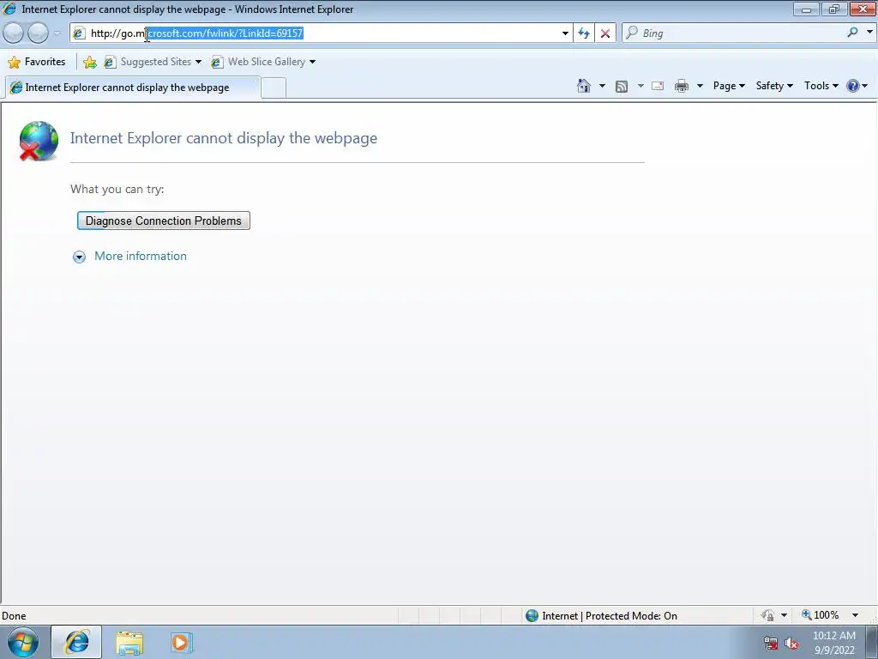
Task: Click the Internet Protected Mode status text
Action: coord(610,616)
